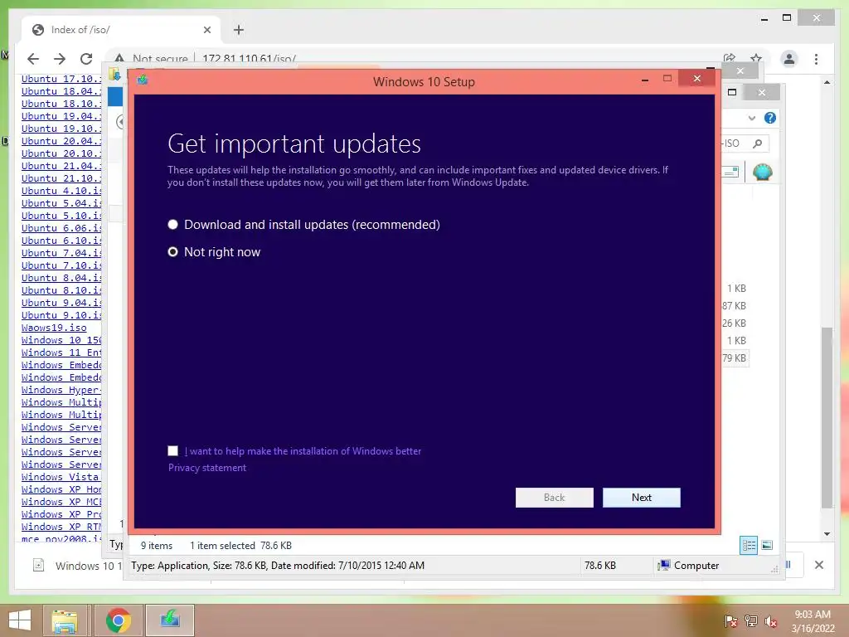Click Chrome page scrollbar up arrow

coord(827,82)
